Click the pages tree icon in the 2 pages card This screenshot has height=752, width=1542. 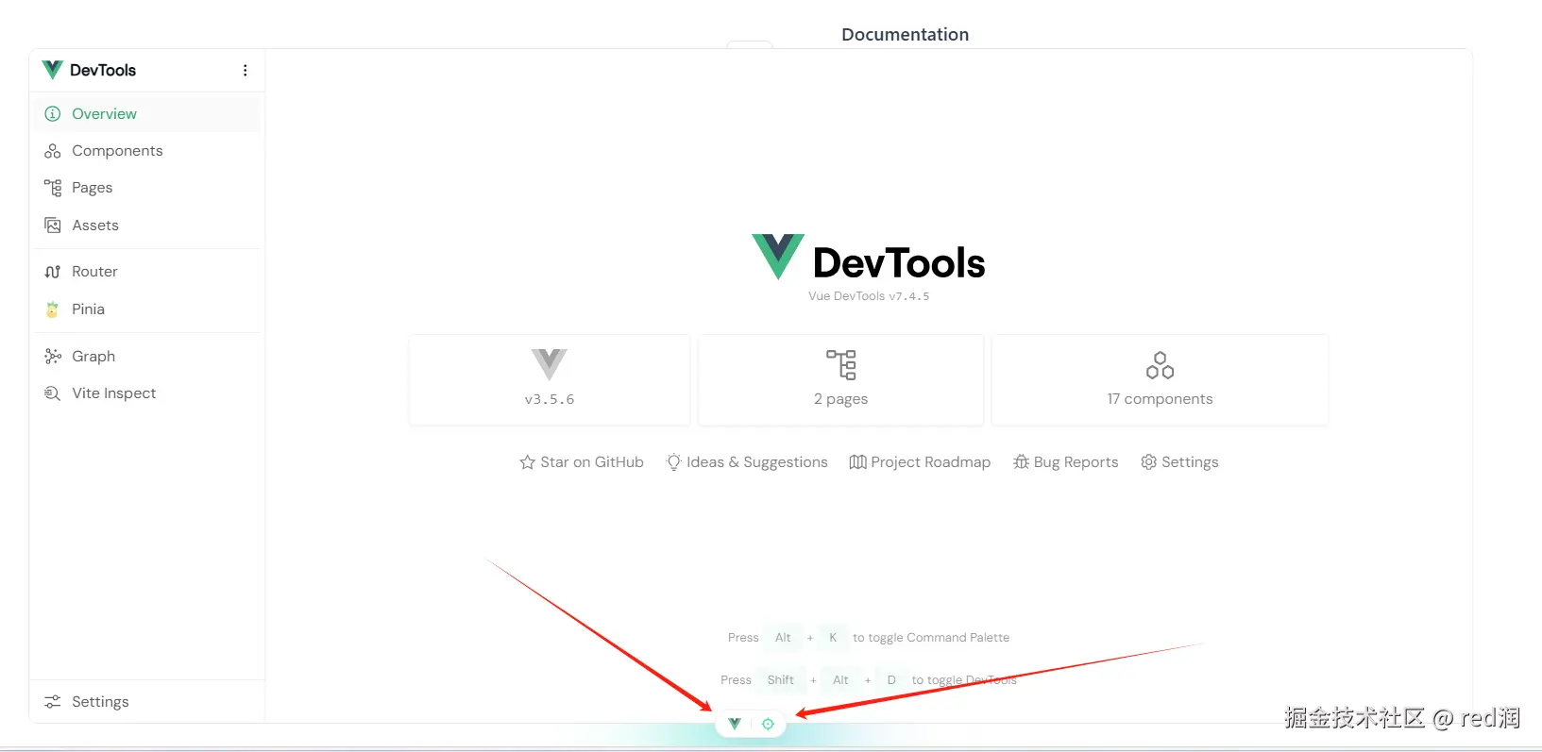841,365
